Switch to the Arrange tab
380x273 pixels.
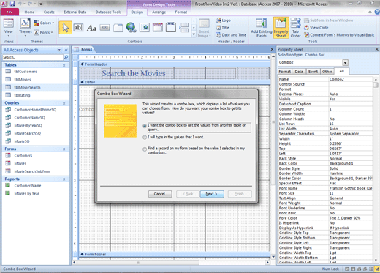click(x=159, y=12)
